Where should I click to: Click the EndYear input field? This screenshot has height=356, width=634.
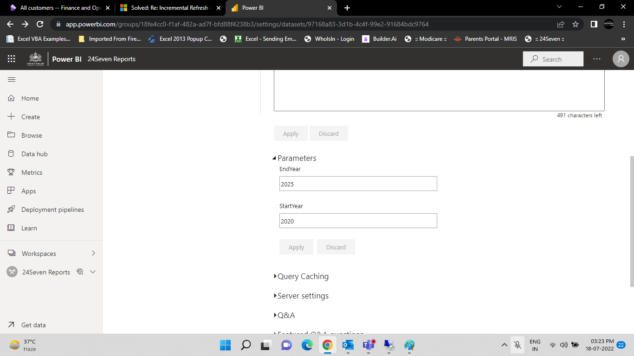click(x=358, y=184)
